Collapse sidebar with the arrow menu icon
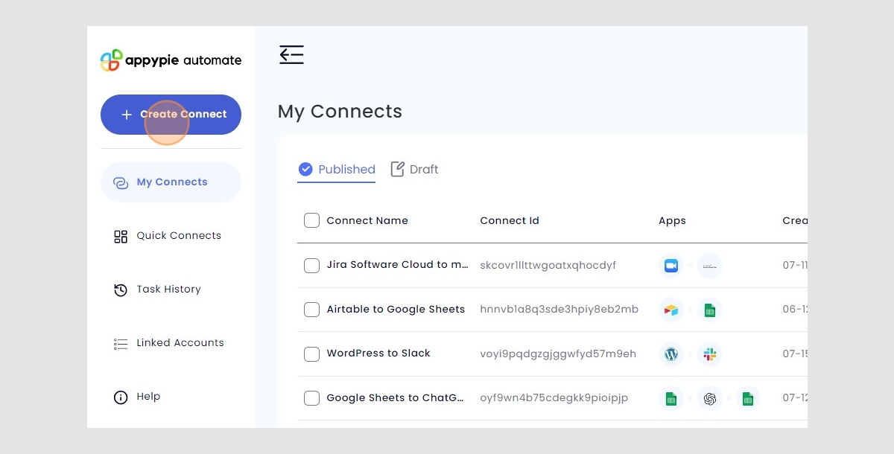This screenshot has height=454, width=894. [x=291, y=54]
